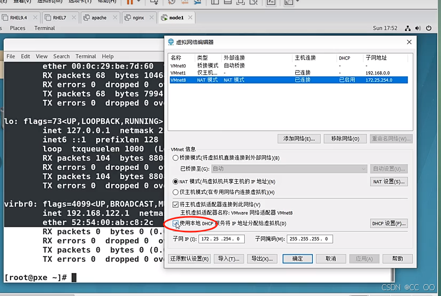
Task: Toggle 将主机虚拟适配器连接到此网络 checkbox
Action: pos(176,205)
